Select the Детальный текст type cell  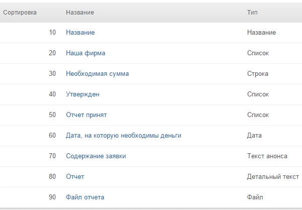click(273, 177)
